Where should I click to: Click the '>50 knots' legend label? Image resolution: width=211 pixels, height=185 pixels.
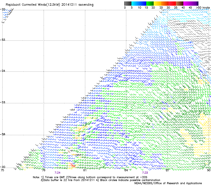pyautogui.click(x=203, y=8)
